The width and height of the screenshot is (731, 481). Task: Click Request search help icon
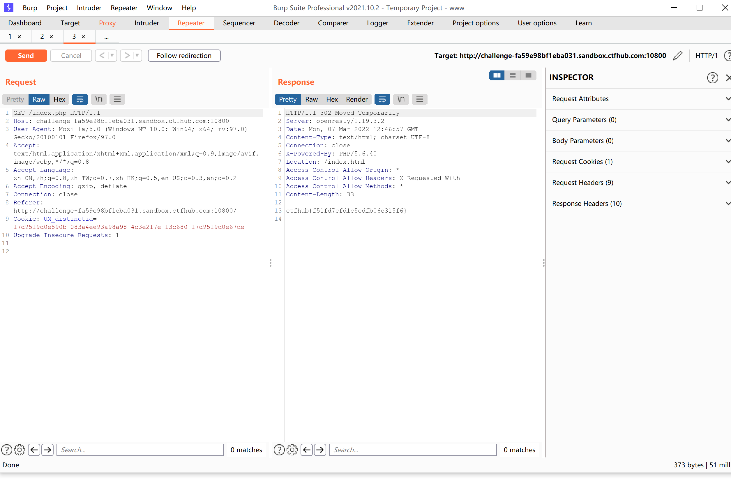pos(7,450)
